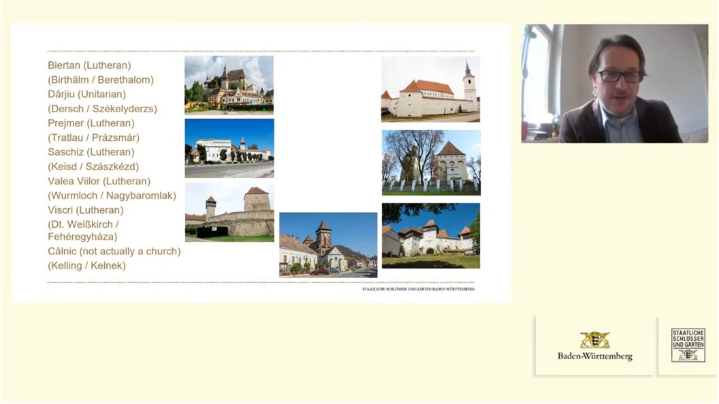Select the speaker's webcam video

click(x=615, y=84)
